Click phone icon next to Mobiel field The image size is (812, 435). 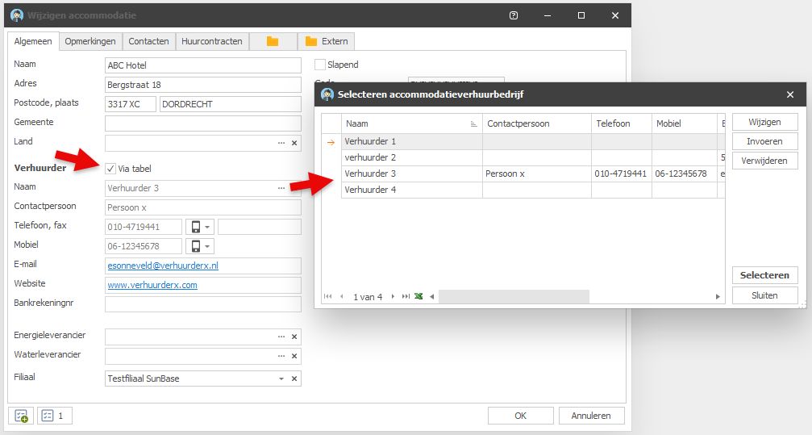196,246
